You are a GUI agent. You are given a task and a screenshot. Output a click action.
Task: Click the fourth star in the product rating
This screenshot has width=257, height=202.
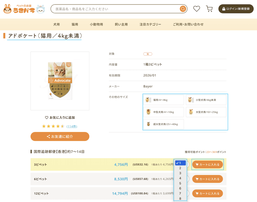click(x=57, y=126)
